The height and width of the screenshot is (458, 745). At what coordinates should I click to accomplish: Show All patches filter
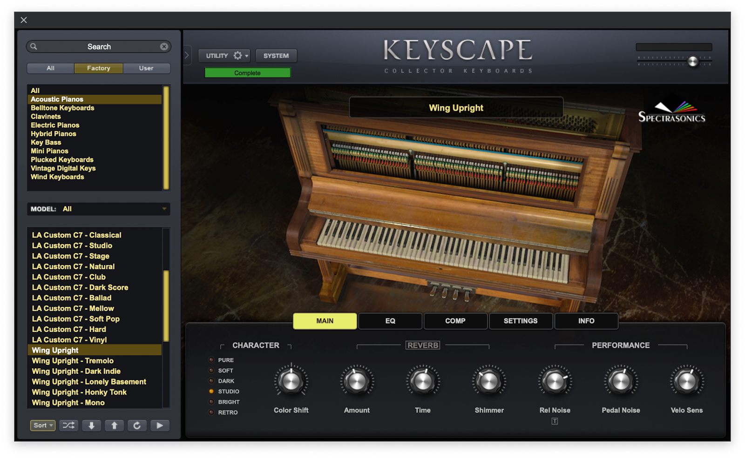coord(51,68)
